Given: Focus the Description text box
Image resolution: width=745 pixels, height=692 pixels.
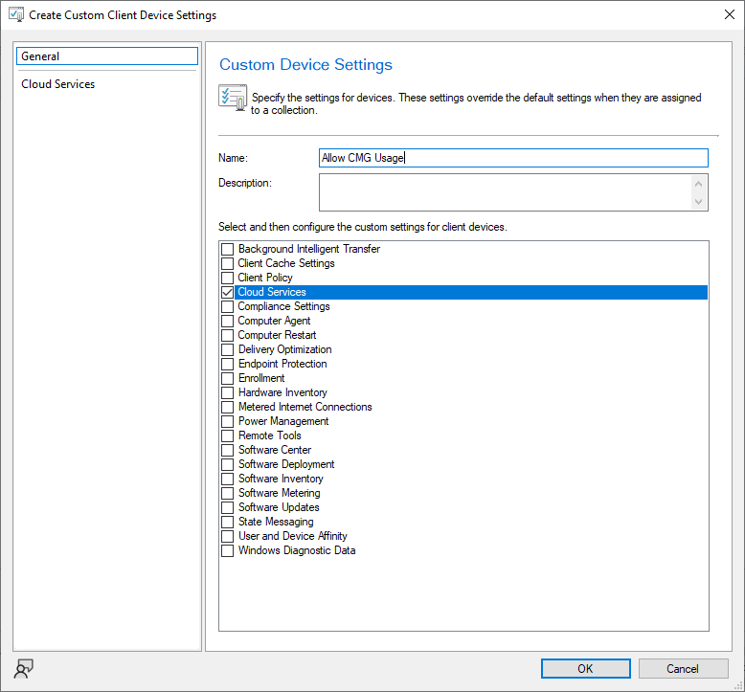Looking at the screenshot, I should pos(504,191).
